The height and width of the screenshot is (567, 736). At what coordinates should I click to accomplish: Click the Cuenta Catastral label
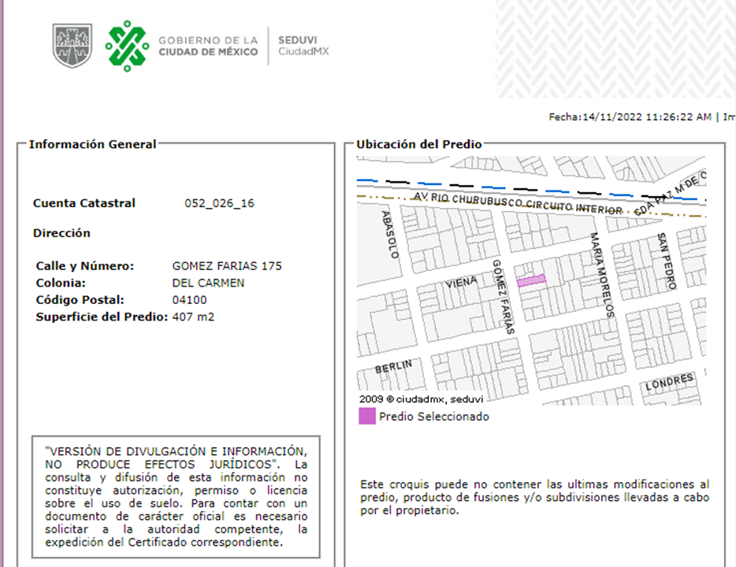pyautogui.click(x=84, y=203)
